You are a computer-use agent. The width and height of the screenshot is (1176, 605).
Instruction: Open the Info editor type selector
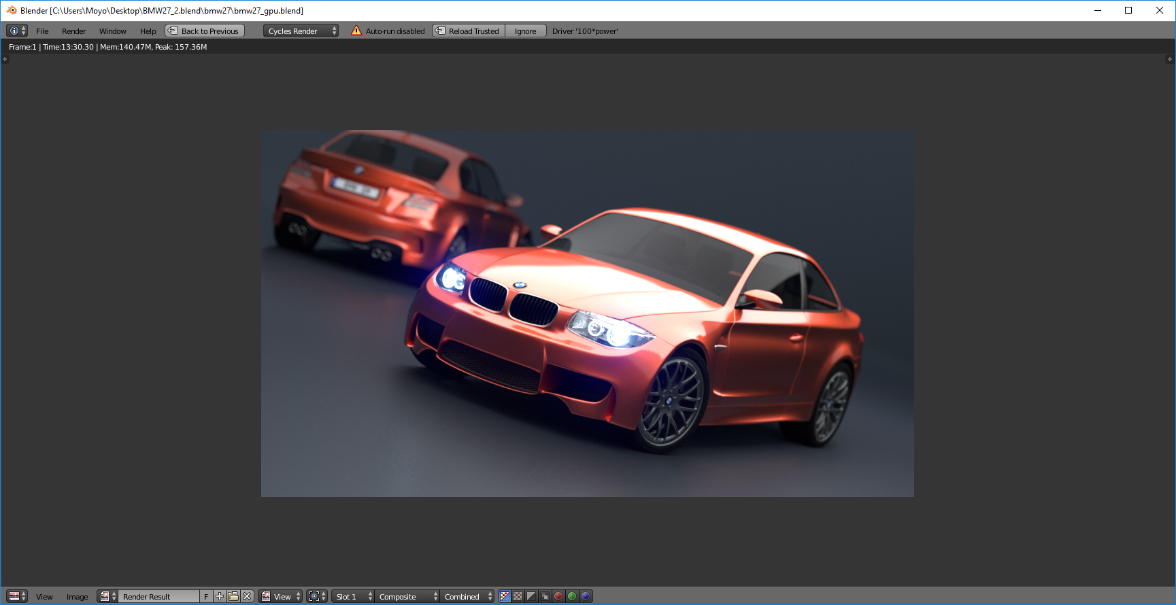[16, 31]
